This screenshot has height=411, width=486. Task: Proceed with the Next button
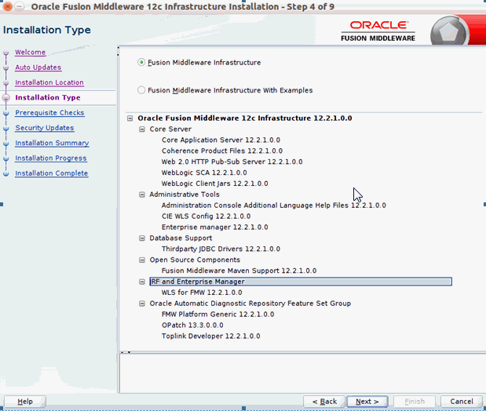(x=367, y=402)
